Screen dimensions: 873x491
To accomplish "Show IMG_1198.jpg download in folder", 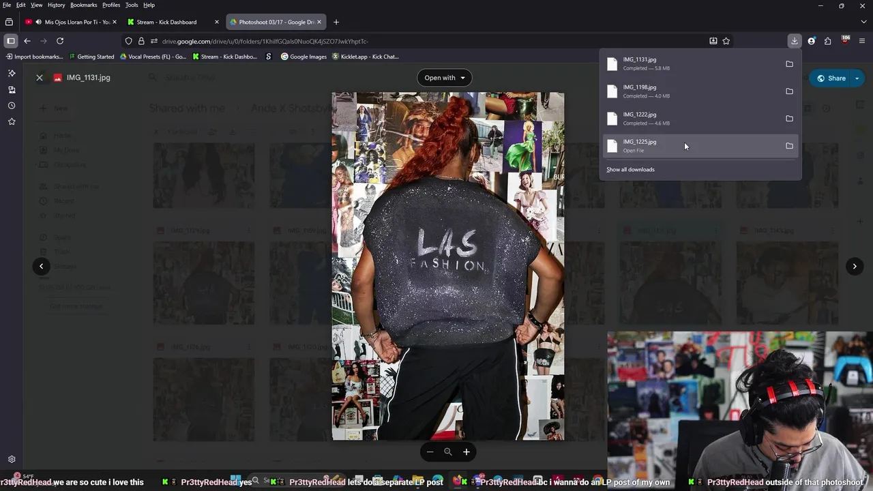I will [x=789, y=91].
